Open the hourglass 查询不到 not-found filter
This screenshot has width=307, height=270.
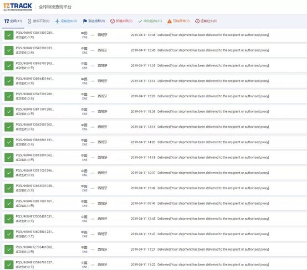tap(39, 21)
